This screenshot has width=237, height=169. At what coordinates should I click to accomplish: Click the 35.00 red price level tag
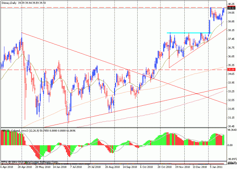[231, 69]
